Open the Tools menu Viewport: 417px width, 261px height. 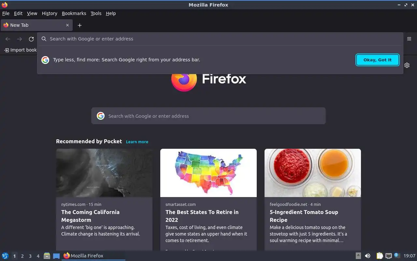pyautogui.click(x=96, y=13)
